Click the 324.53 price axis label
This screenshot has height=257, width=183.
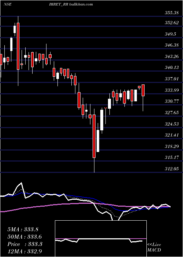click(x=171, y=124)
